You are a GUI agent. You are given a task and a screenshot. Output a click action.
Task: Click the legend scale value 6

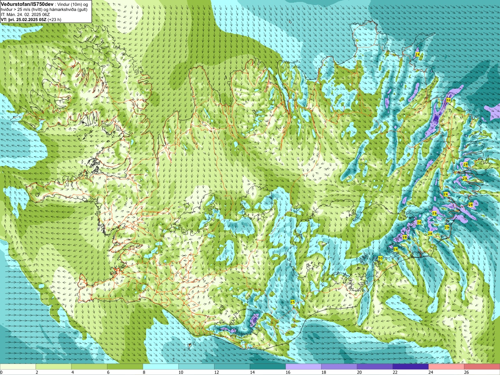point(108,372)
